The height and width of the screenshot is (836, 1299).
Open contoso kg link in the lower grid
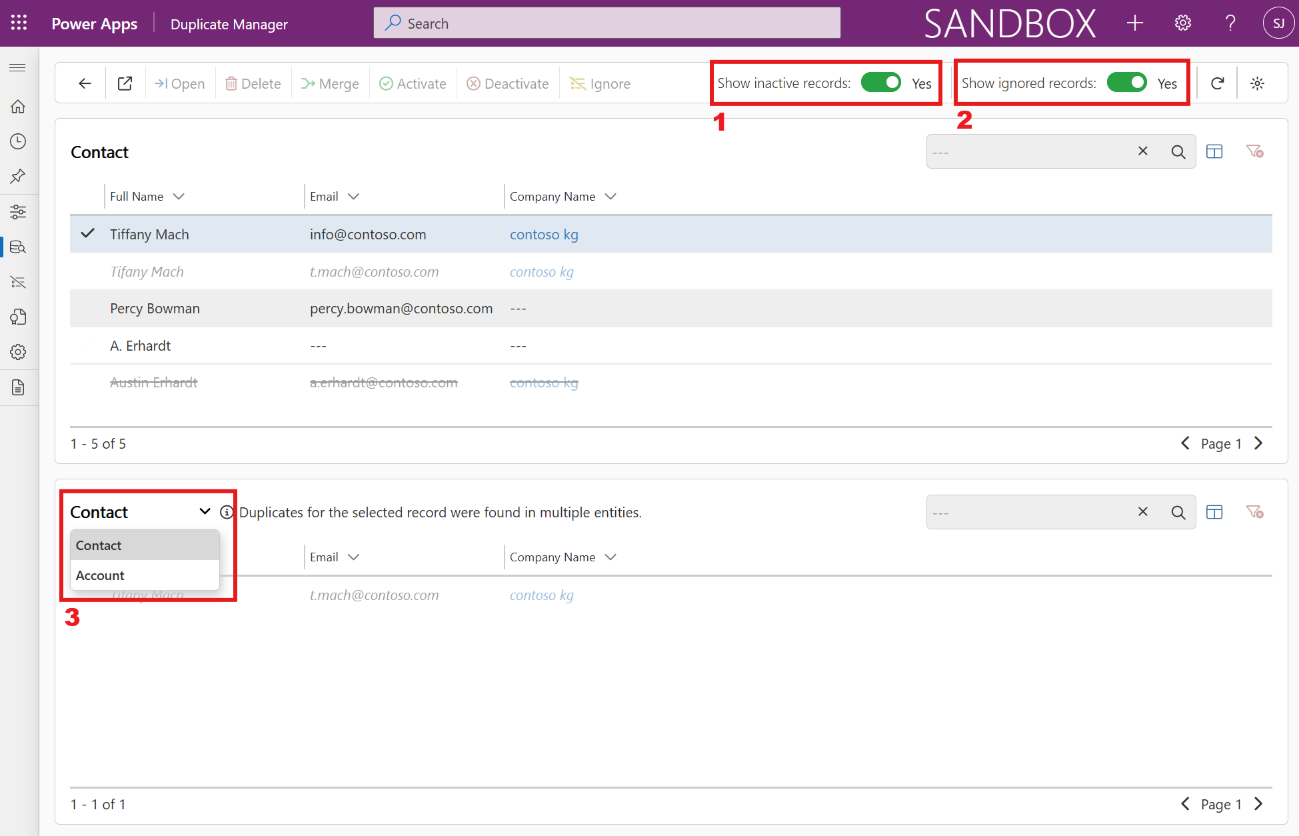[x=542, y=595]
